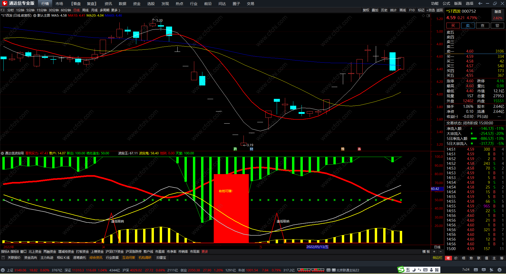Switch to the 60分钟 period tab
The image size is (506, 274).
click(x=66, y=10)
